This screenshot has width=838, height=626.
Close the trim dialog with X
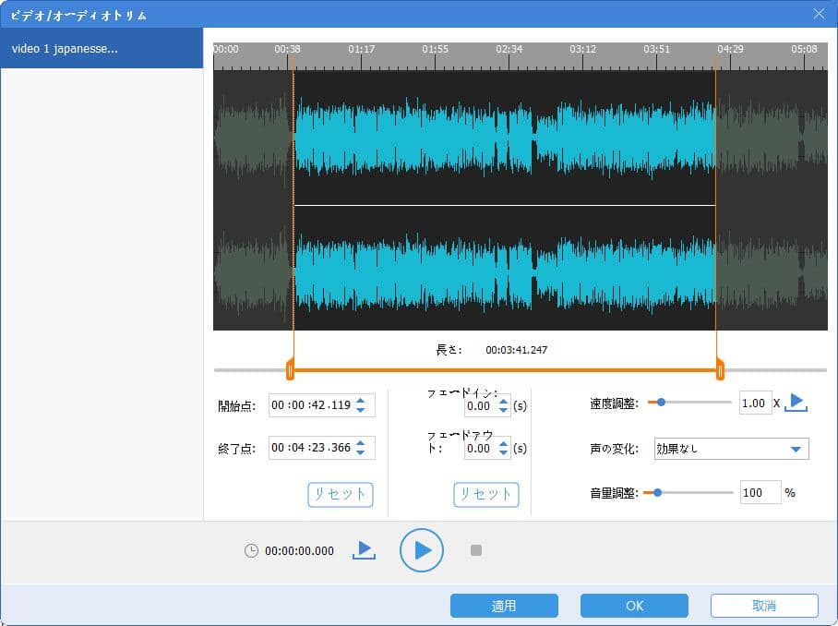[819, 14]
